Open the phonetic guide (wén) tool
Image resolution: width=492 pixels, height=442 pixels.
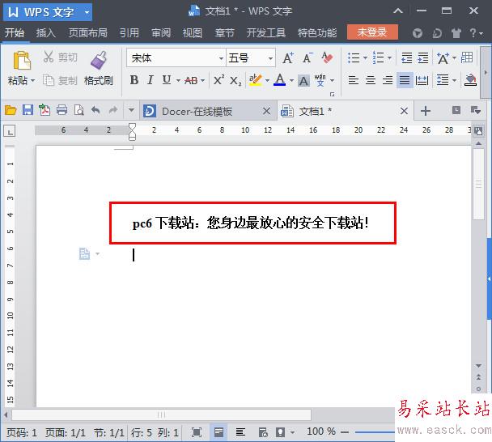[x=320, y=80]
